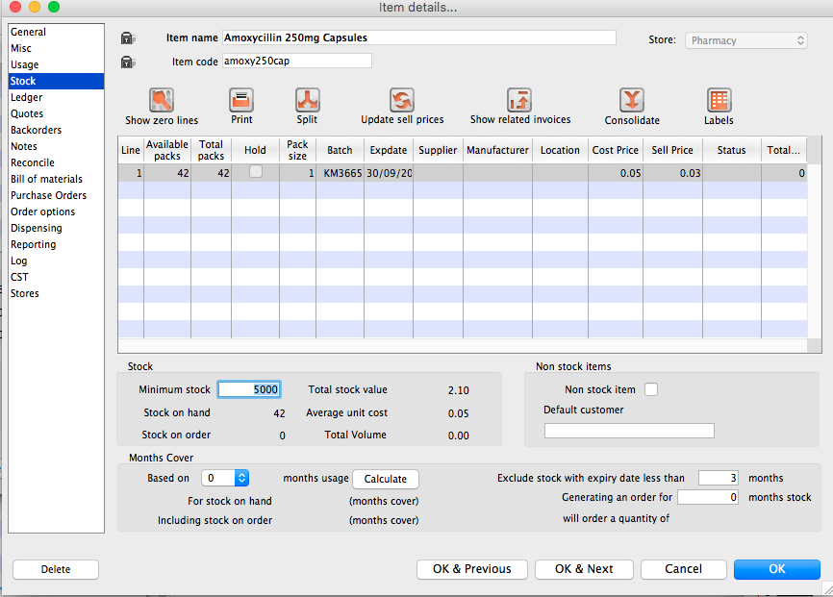This screenshot has width=833, height=597.
Task: Enable the Non stock item checkbox
Action: point(651,389)
